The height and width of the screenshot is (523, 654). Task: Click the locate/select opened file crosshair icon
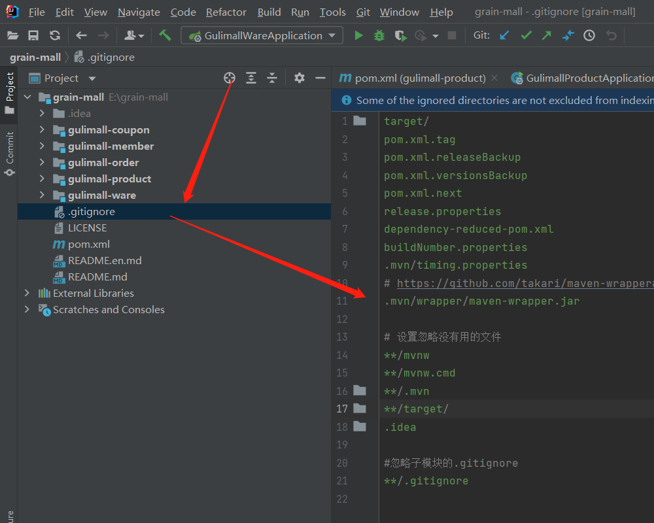[230, 78]
